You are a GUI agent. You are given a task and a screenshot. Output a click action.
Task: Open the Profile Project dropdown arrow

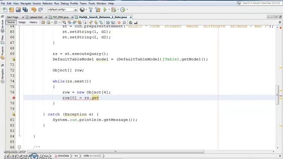pos(127,10)
